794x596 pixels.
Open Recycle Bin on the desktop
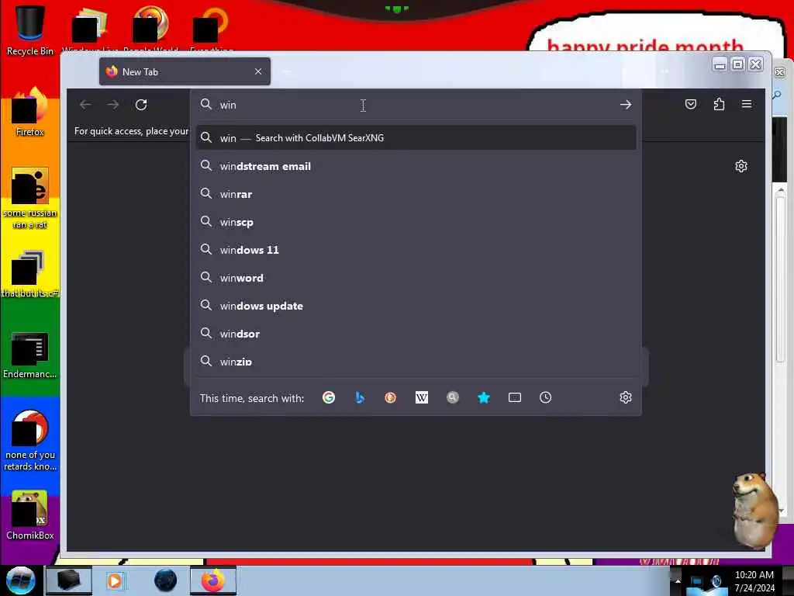point(30,29)
